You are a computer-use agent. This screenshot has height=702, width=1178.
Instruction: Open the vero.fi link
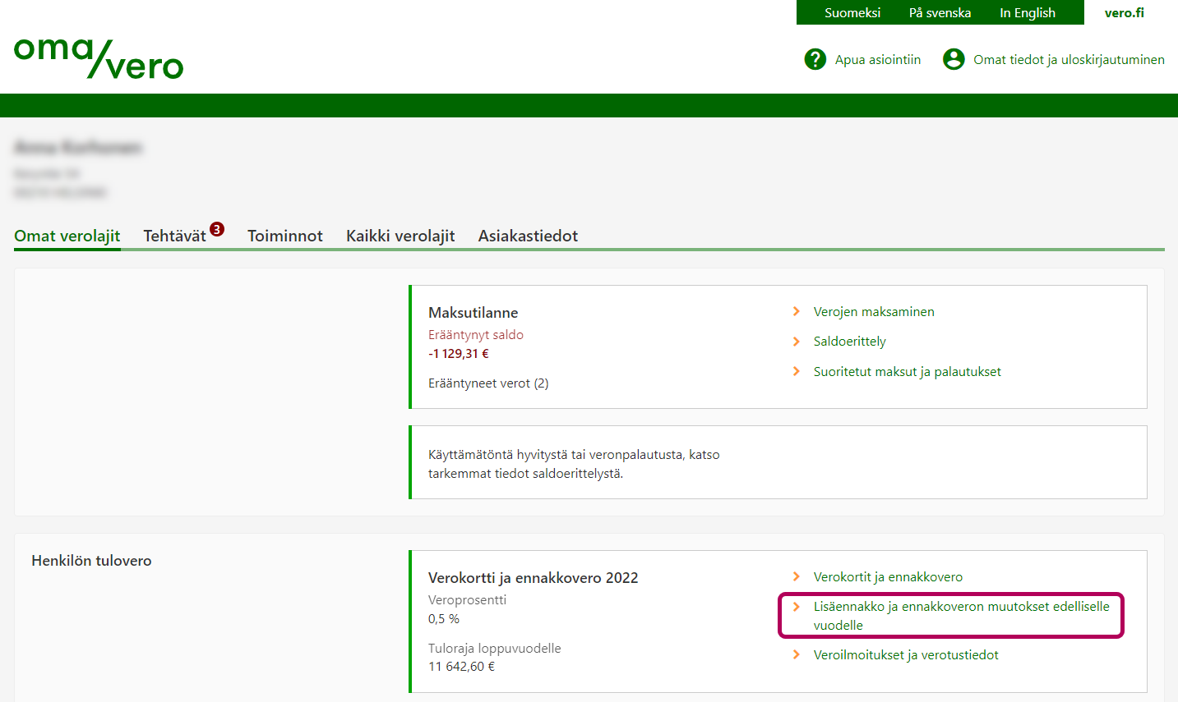[x=1124, y=12]
